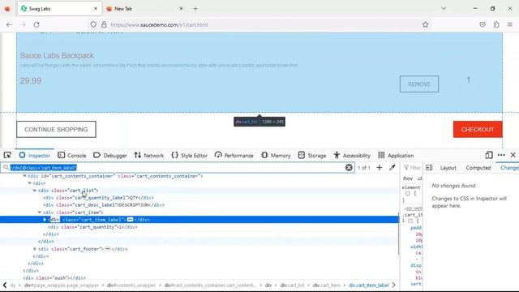Switch to the Changes side tab

coord(509,168)
